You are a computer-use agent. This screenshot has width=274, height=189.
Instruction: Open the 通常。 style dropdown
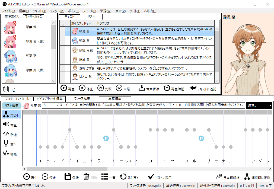pyautogui.click(x=259, y=105)
